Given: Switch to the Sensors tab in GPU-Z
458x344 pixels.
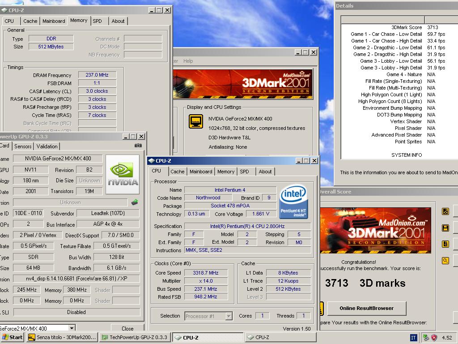Looking at the screenshot, I should (x=23, y=146).
